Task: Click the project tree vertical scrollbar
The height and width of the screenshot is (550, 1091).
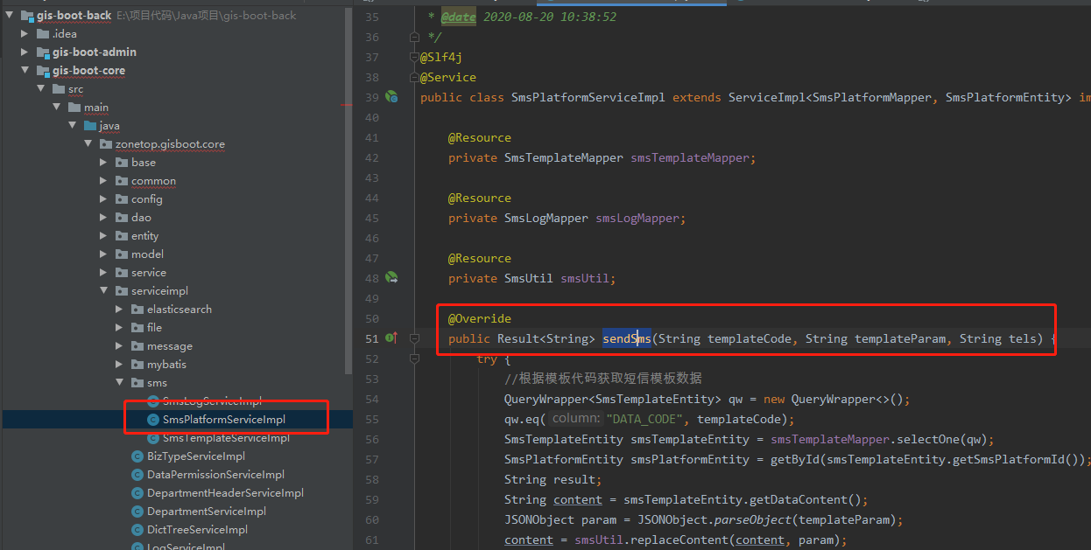Action: (x=348, y=175)
